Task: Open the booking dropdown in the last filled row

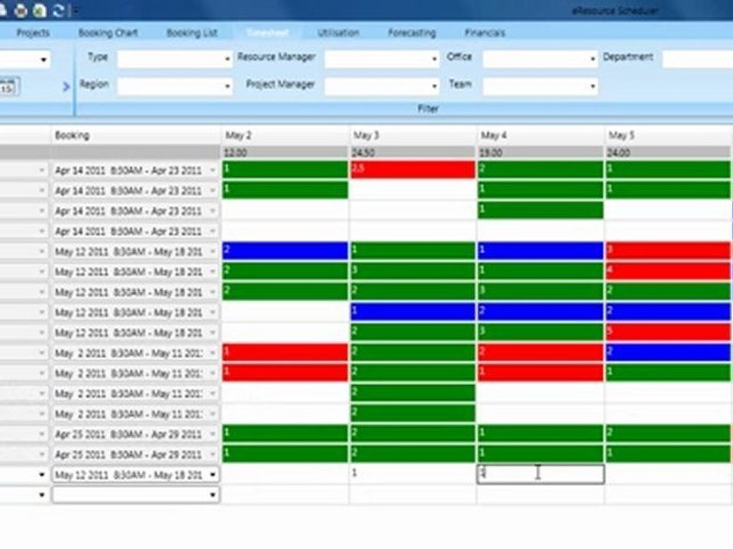Action: (x=213, y=475)
